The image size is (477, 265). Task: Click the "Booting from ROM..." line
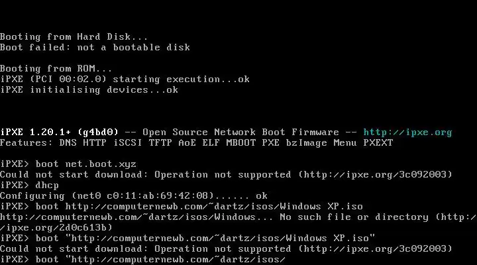coord(56,69)
